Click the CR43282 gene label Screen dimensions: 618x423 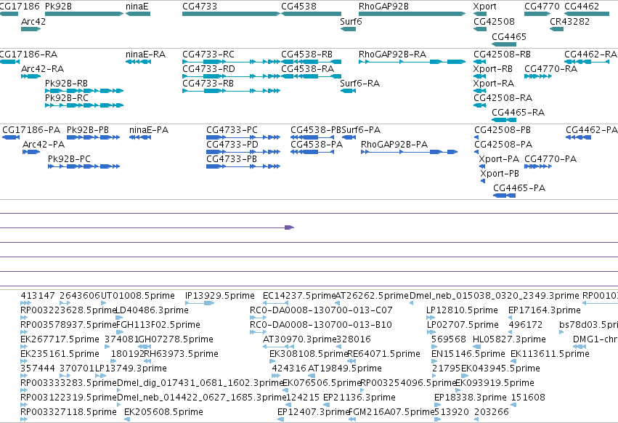tap(569, 21)
